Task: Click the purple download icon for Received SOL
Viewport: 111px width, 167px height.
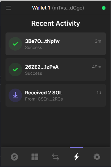Action: 15,95
